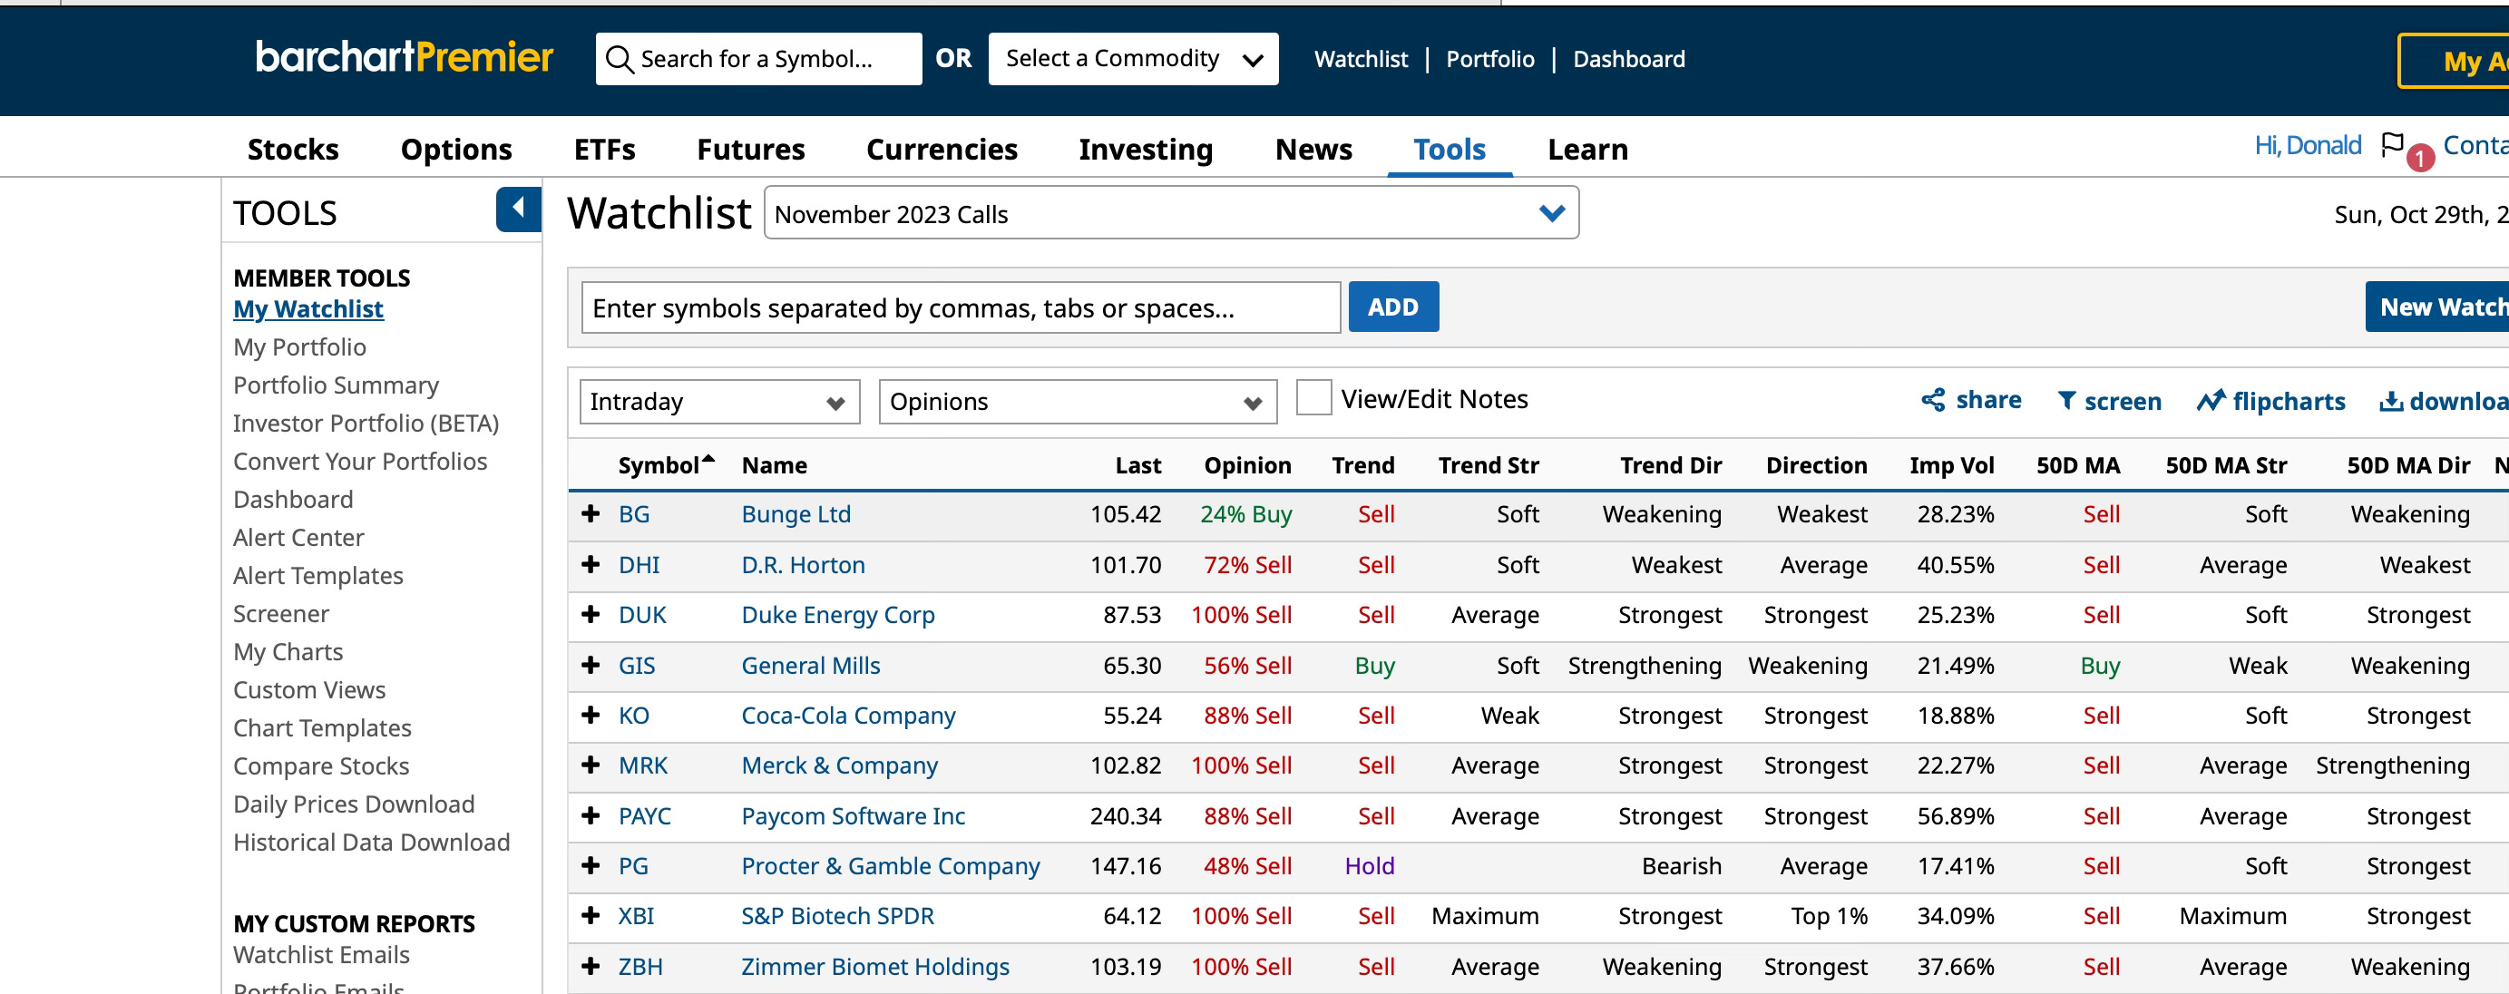Open the Portfolio header link

(1489, 59)
